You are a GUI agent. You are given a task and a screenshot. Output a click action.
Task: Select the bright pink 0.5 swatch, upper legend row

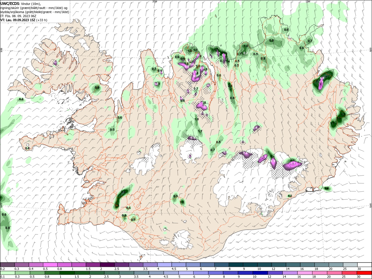pos(50,265)
